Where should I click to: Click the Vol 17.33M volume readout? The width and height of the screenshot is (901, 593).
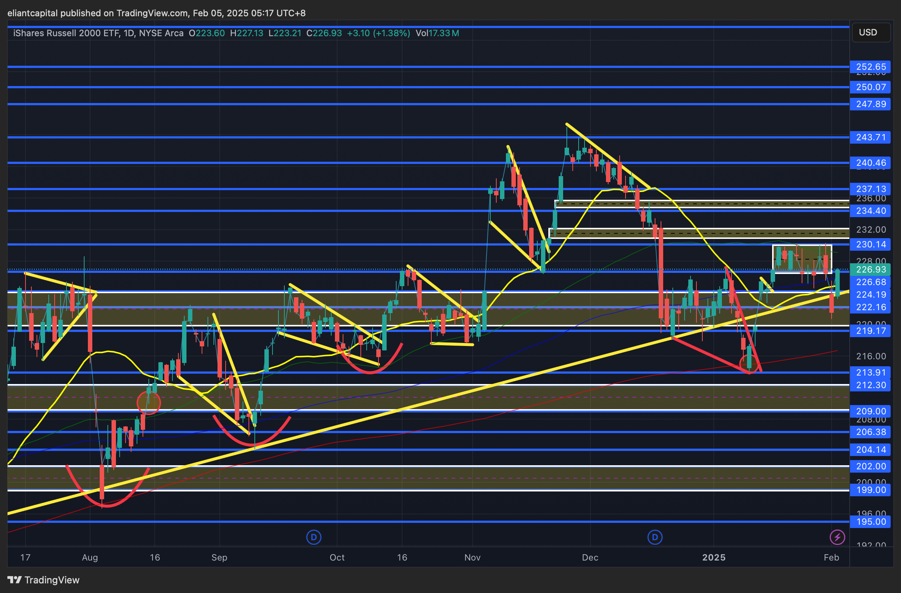437,33
